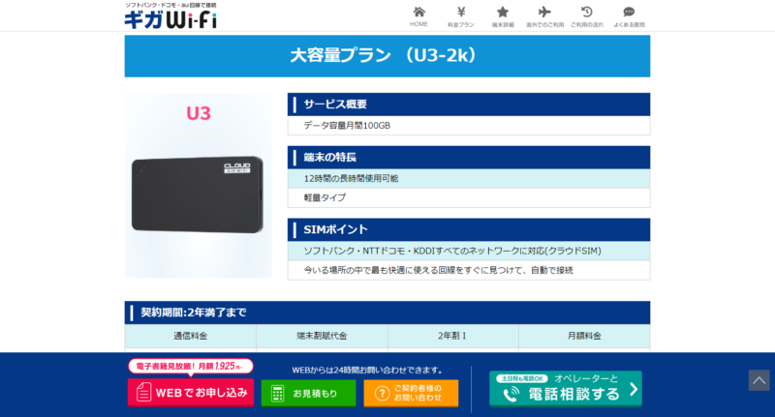Screen dimensions: 775x417
Task: Open ご利用の流れ history-clock menu item
Action: click(587, 16)
